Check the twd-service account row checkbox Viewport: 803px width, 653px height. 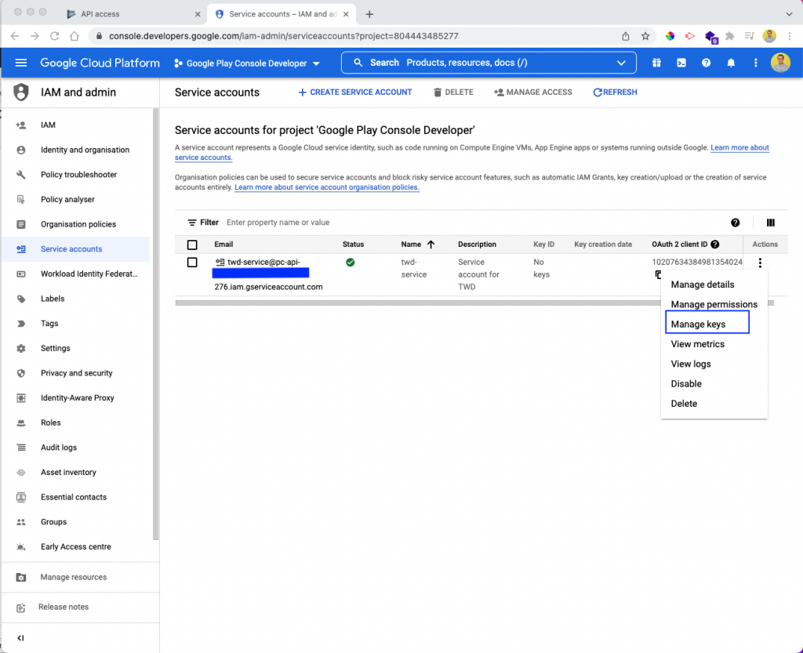(x=192, y=263)
